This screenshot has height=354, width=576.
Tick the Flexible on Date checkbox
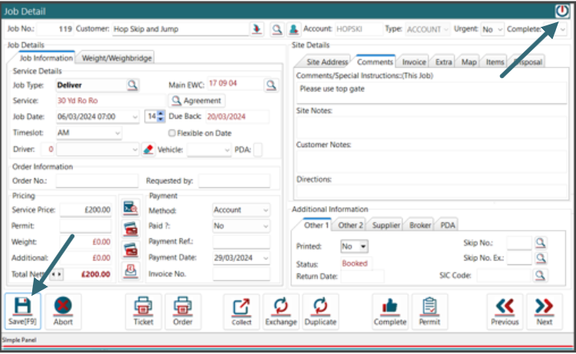[172, 133]
